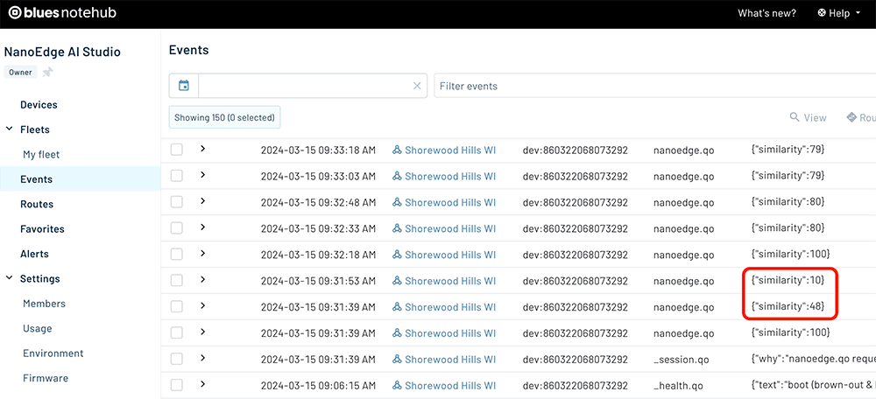Viewport: 876px width, 399px height.
Task: Open Shorewood Hills WI link at 09:06:15 AM
Action: 450,386
